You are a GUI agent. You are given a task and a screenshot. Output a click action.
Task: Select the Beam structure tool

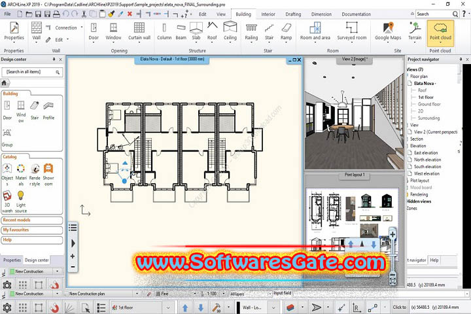tap(181, 31)
